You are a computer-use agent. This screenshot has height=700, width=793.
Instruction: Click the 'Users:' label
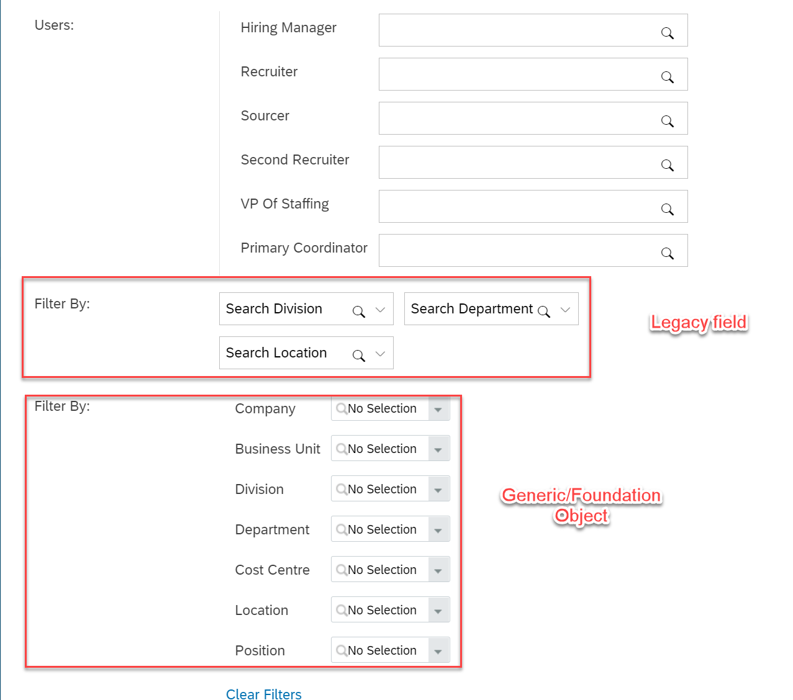pyautogui.click(x=54, y=25)
